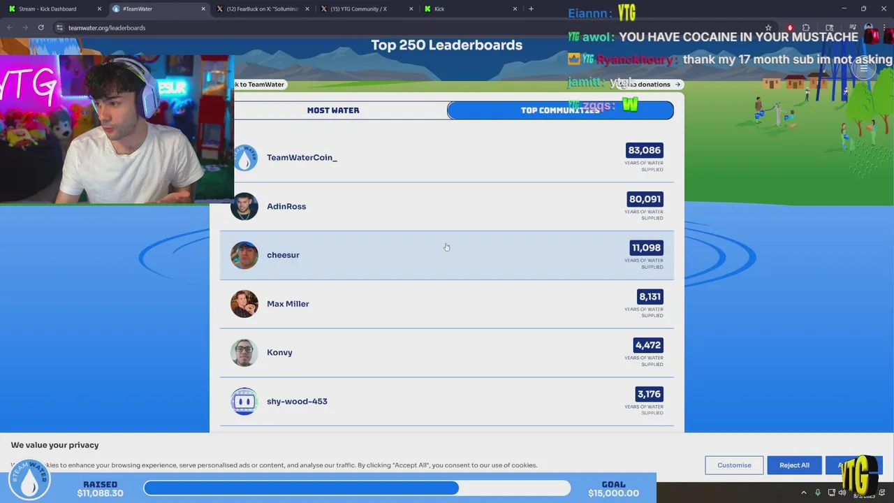Go forward with browser forward arrow

25,27
